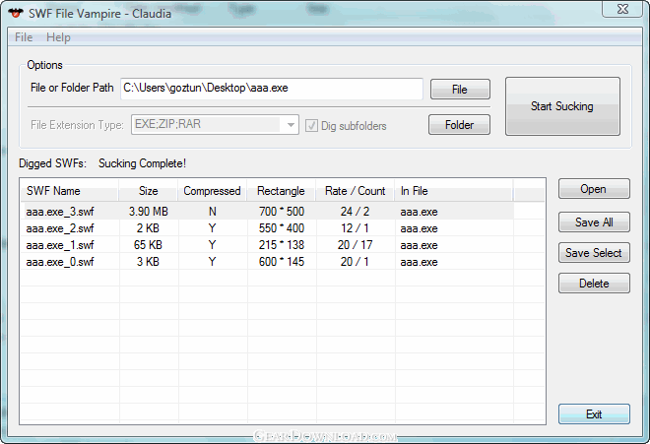Close the SWF File Vampire window
The height and width of the screenshot is (444, 650).
click(622, 9)
